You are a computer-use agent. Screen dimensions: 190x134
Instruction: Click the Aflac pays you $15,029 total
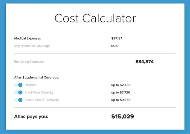coord(123,116)
